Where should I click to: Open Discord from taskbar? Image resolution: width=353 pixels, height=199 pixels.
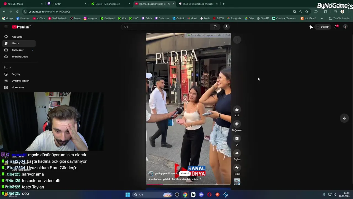coord(201,195)
